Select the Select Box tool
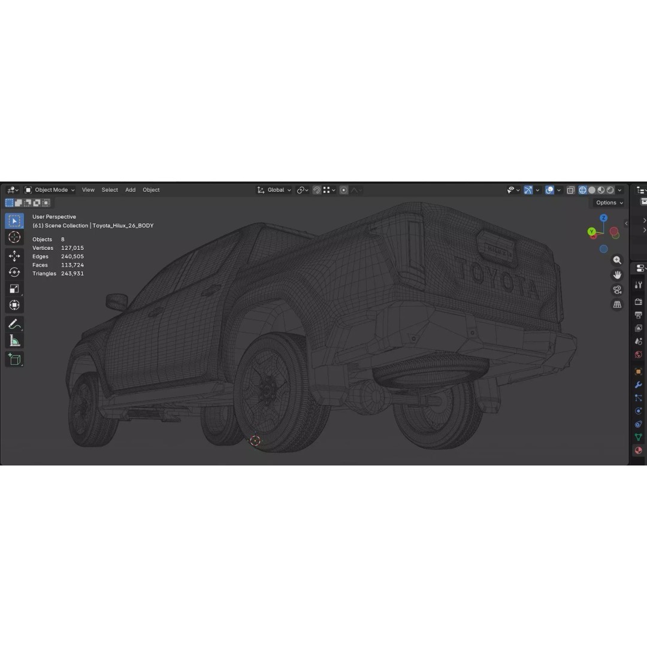The height and width of the screenshot is (647, 647). pos(14,221)
